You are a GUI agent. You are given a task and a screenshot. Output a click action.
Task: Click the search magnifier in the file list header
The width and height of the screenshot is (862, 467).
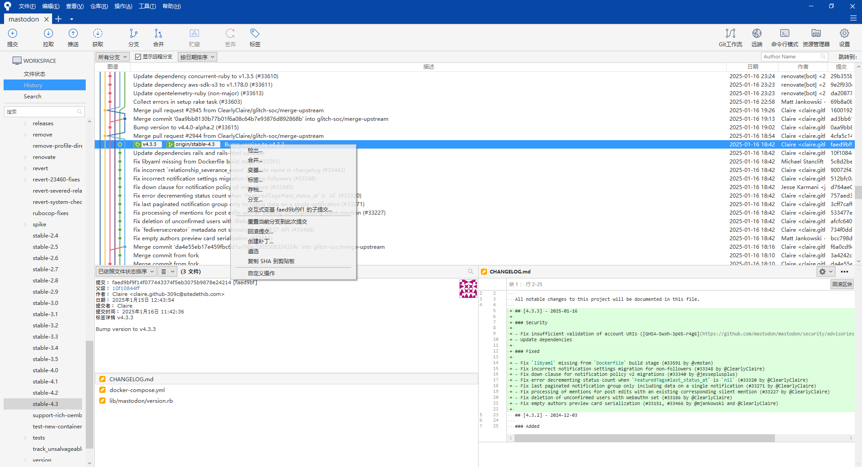click(471, 271)
